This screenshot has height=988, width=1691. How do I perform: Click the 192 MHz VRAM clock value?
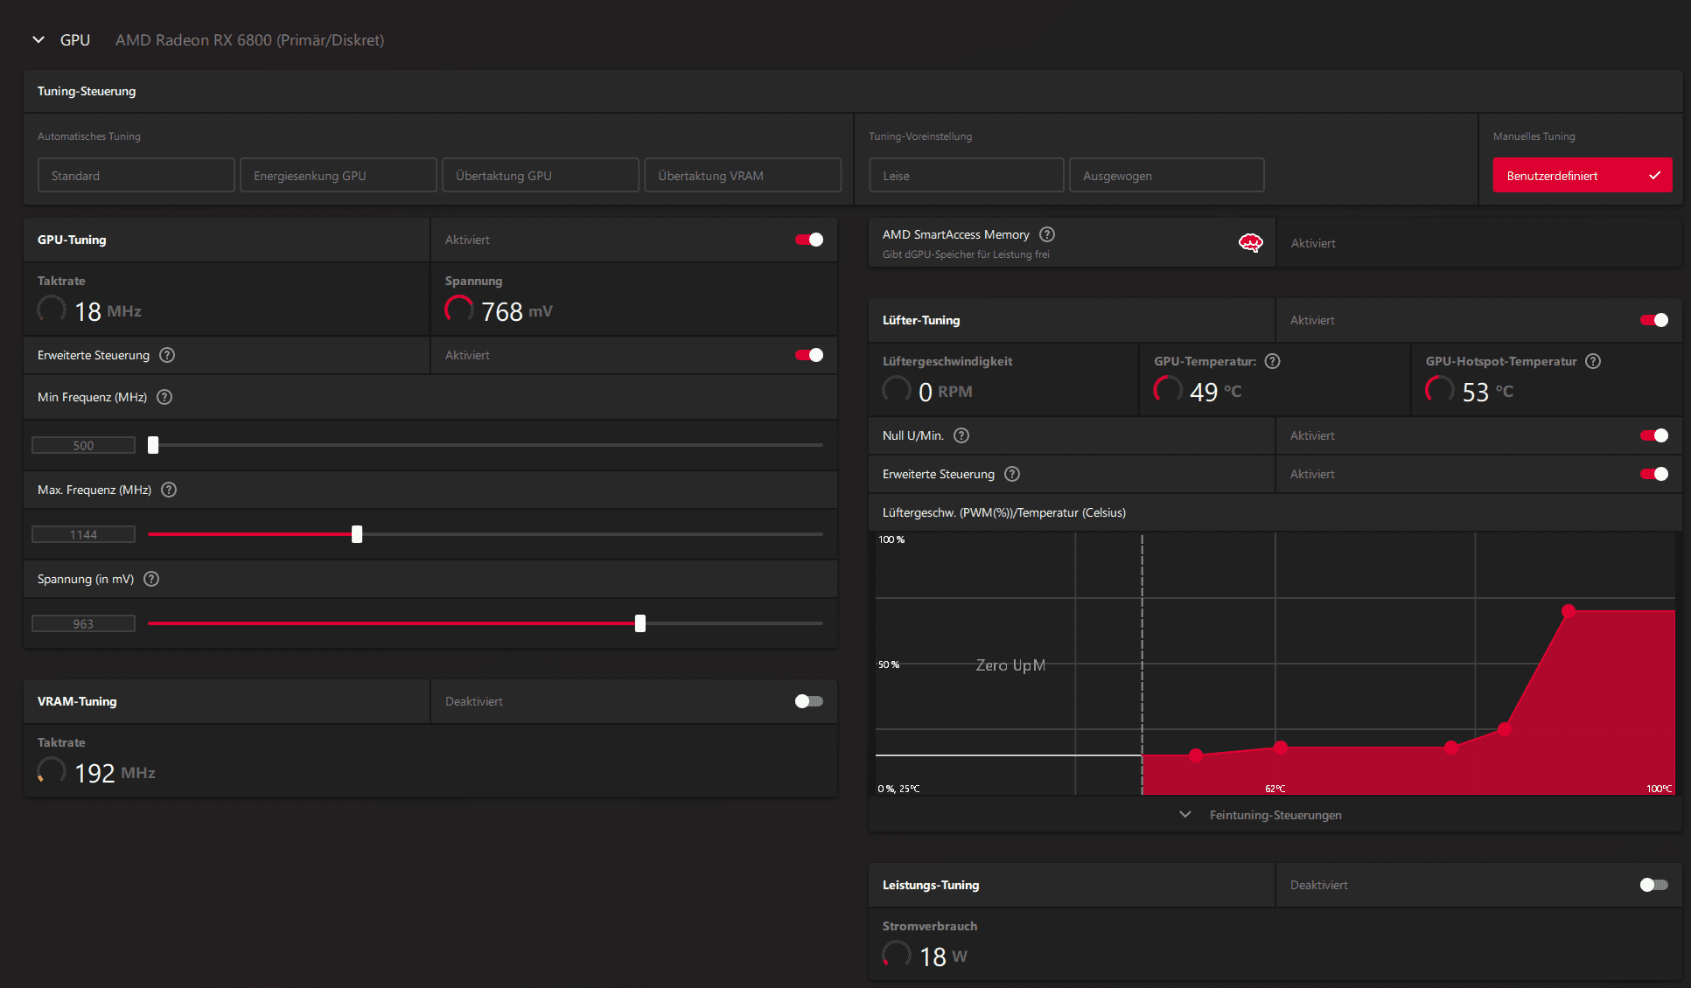[115, 773]
